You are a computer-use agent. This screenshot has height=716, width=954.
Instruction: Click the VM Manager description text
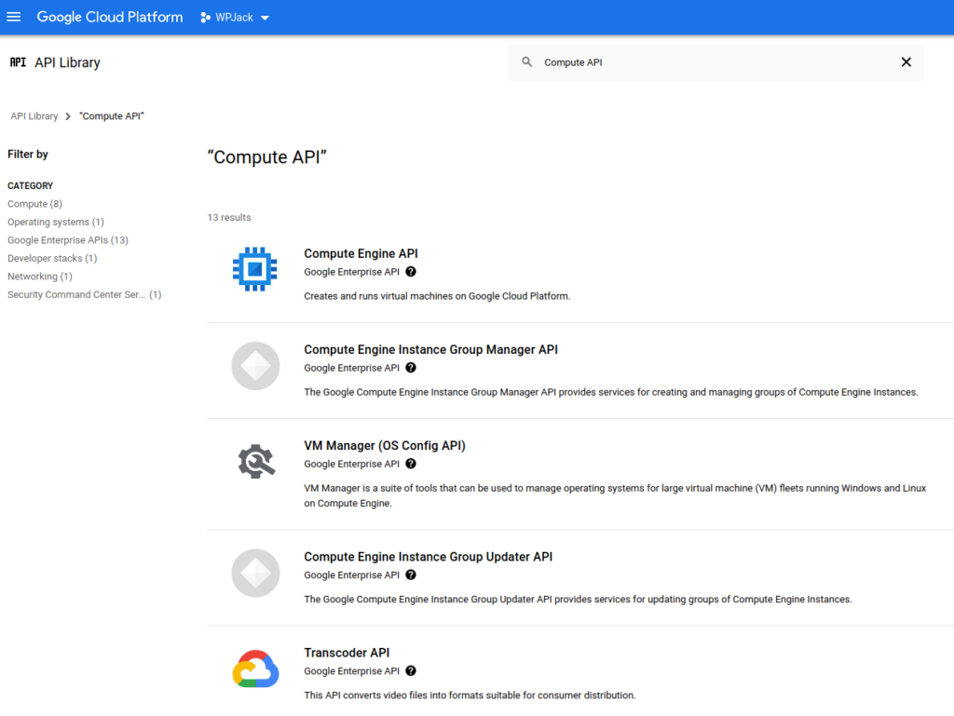pyautogui.click(x=615, y=495)
